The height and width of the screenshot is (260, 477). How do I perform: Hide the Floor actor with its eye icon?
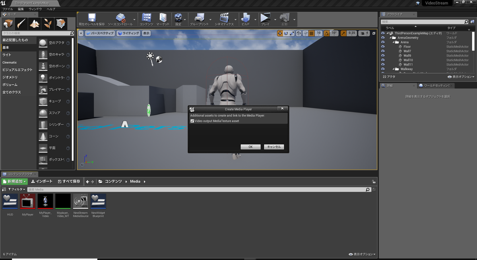[x=383, y=47]
